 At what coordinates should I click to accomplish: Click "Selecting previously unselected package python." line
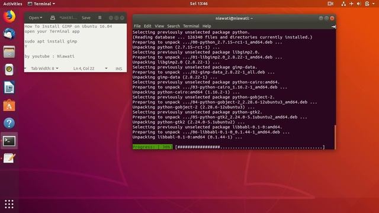pos(191,32)
